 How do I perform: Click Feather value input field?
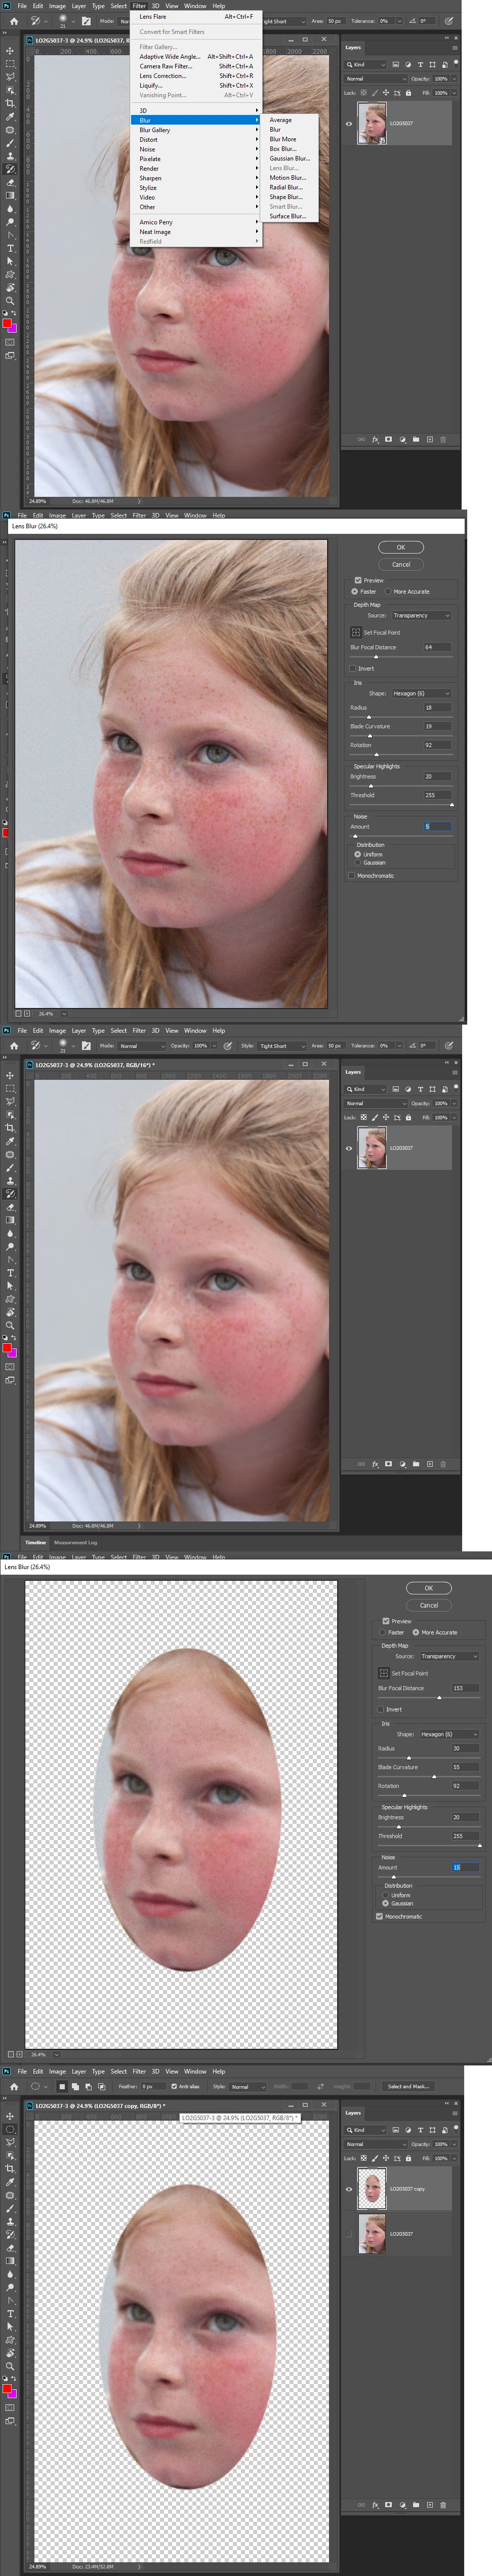[152, 2087]
